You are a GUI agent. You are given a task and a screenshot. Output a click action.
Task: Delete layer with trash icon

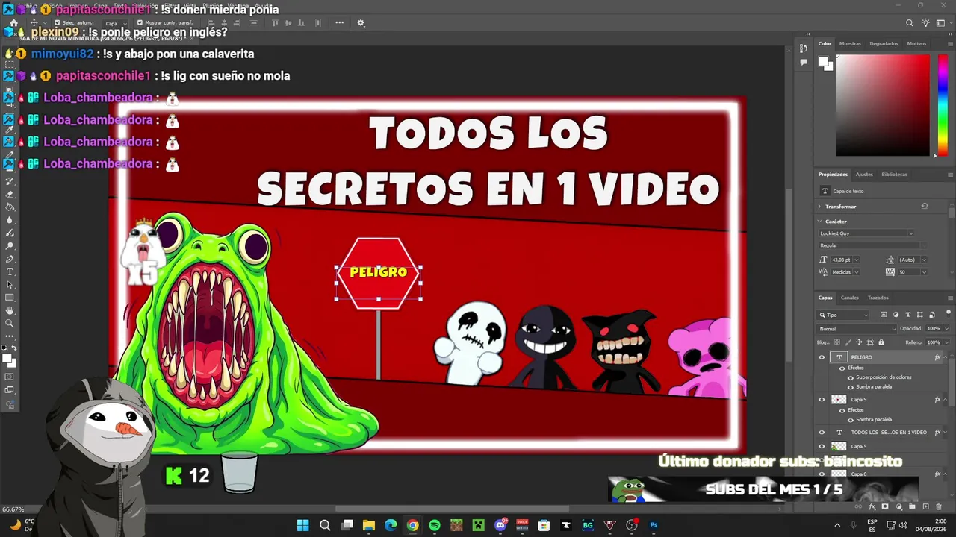pos(939,507)
